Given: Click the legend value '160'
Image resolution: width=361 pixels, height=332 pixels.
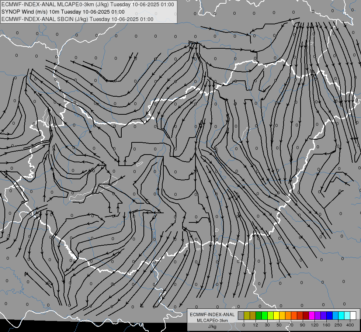Looking at the screenshot, I should (x=326, y=325).
